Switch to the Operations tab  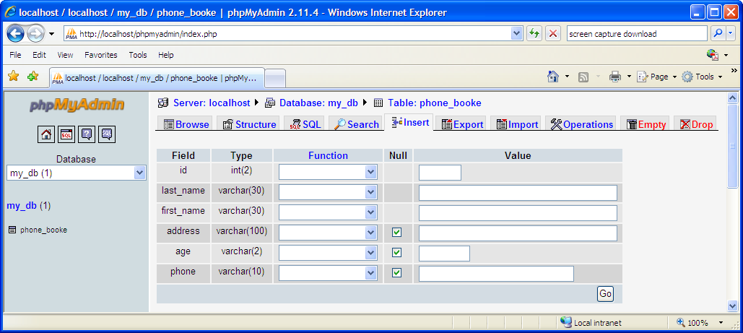(x=582, y=124)
